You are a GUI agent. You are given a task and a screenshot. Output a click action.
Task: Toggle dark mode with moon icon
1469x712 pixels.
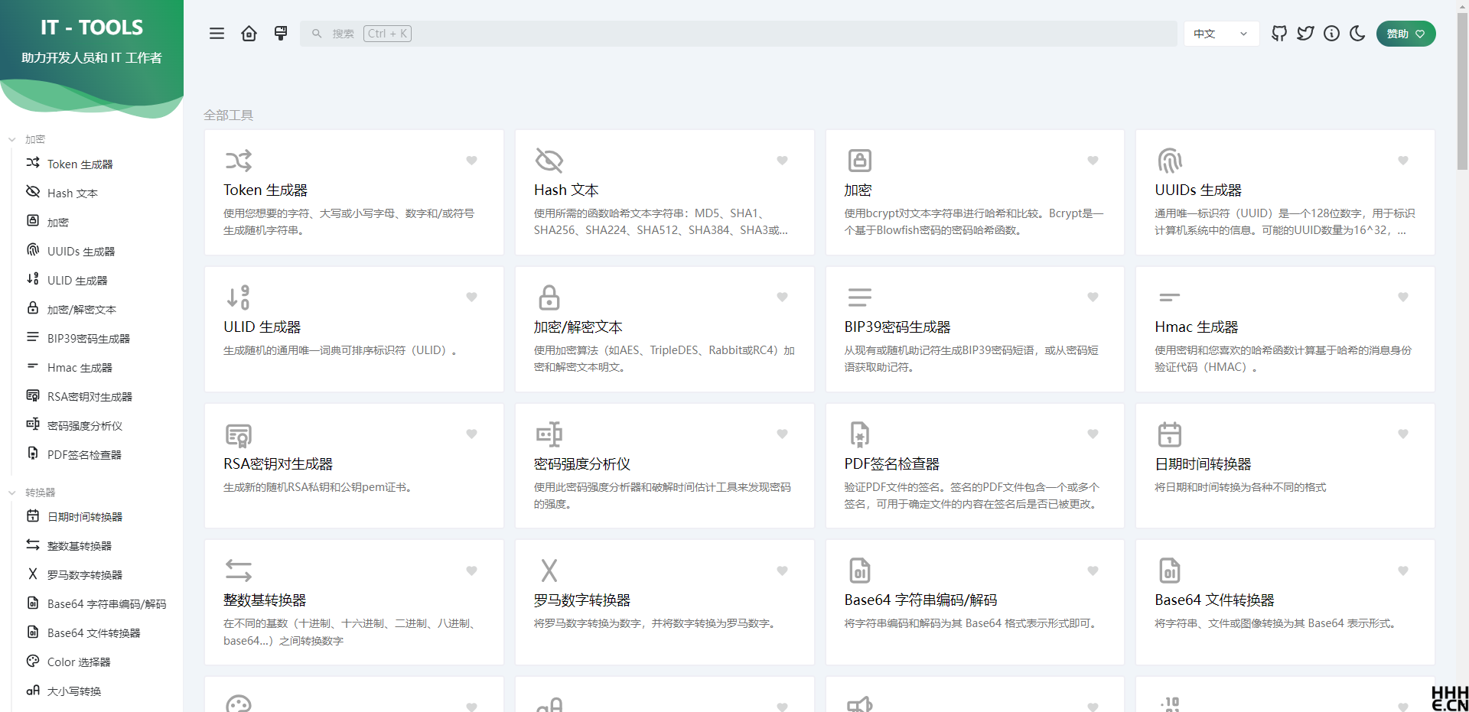pyautogui.click(x=1357, y=34)
